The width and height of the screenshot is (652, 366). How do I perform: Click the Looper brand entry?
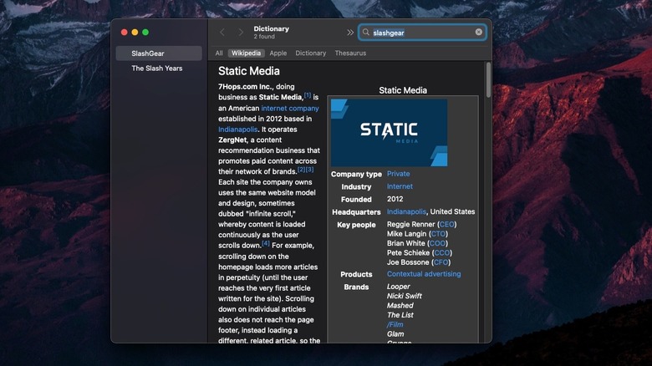399,287
